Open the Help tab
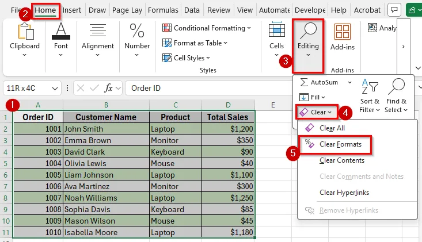This screenshot has height=242, width=422. [x=339, y=10]
